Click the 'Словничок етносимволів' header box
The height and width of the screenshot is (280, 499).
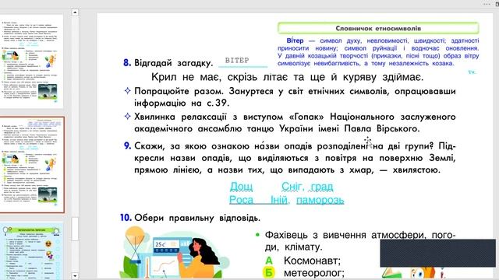pos(378,28)
